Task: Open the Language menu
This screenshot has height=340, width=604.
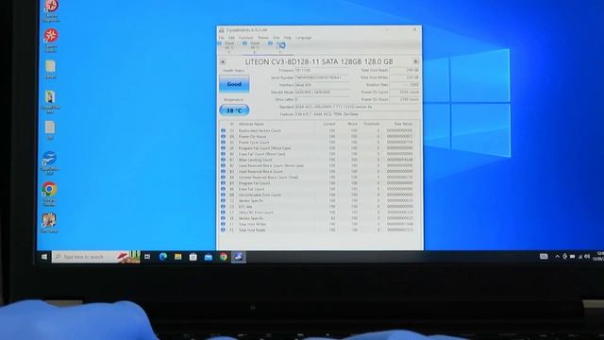Action: 304,38
